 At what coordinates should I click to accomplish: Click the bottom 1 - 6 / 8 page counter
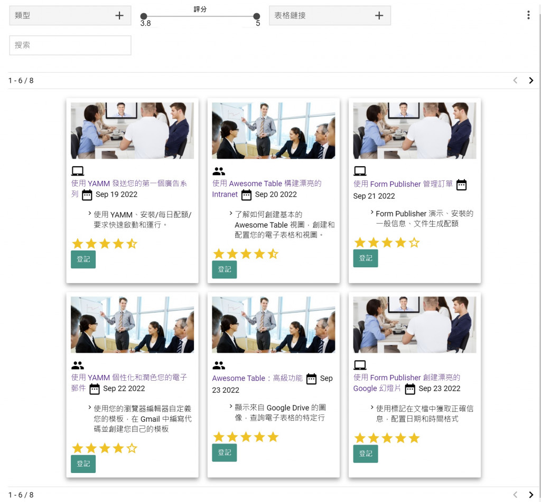[x=21, y=495]
